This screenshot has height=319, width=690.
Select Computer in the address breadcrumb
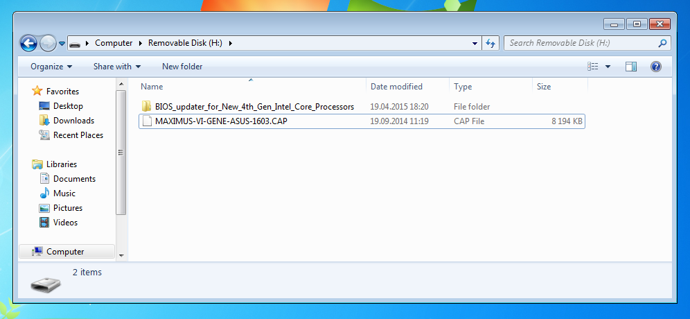coord(114,43)
